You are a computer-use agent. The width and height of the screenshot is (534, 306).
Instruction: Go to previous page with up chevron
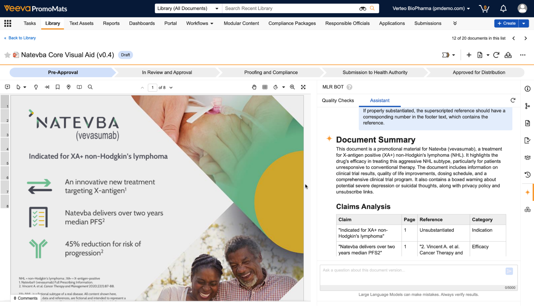142,88
